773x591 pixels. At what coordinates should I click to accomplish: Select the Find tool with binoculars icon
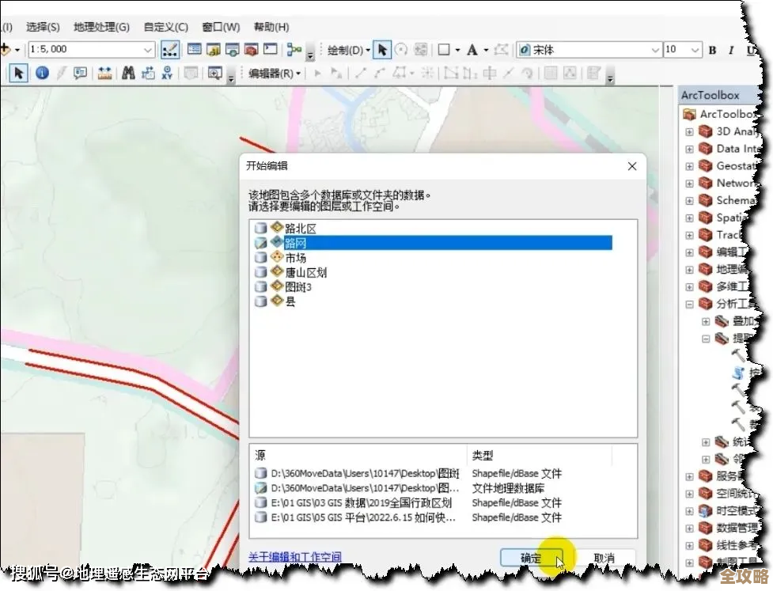coord(129,73)
